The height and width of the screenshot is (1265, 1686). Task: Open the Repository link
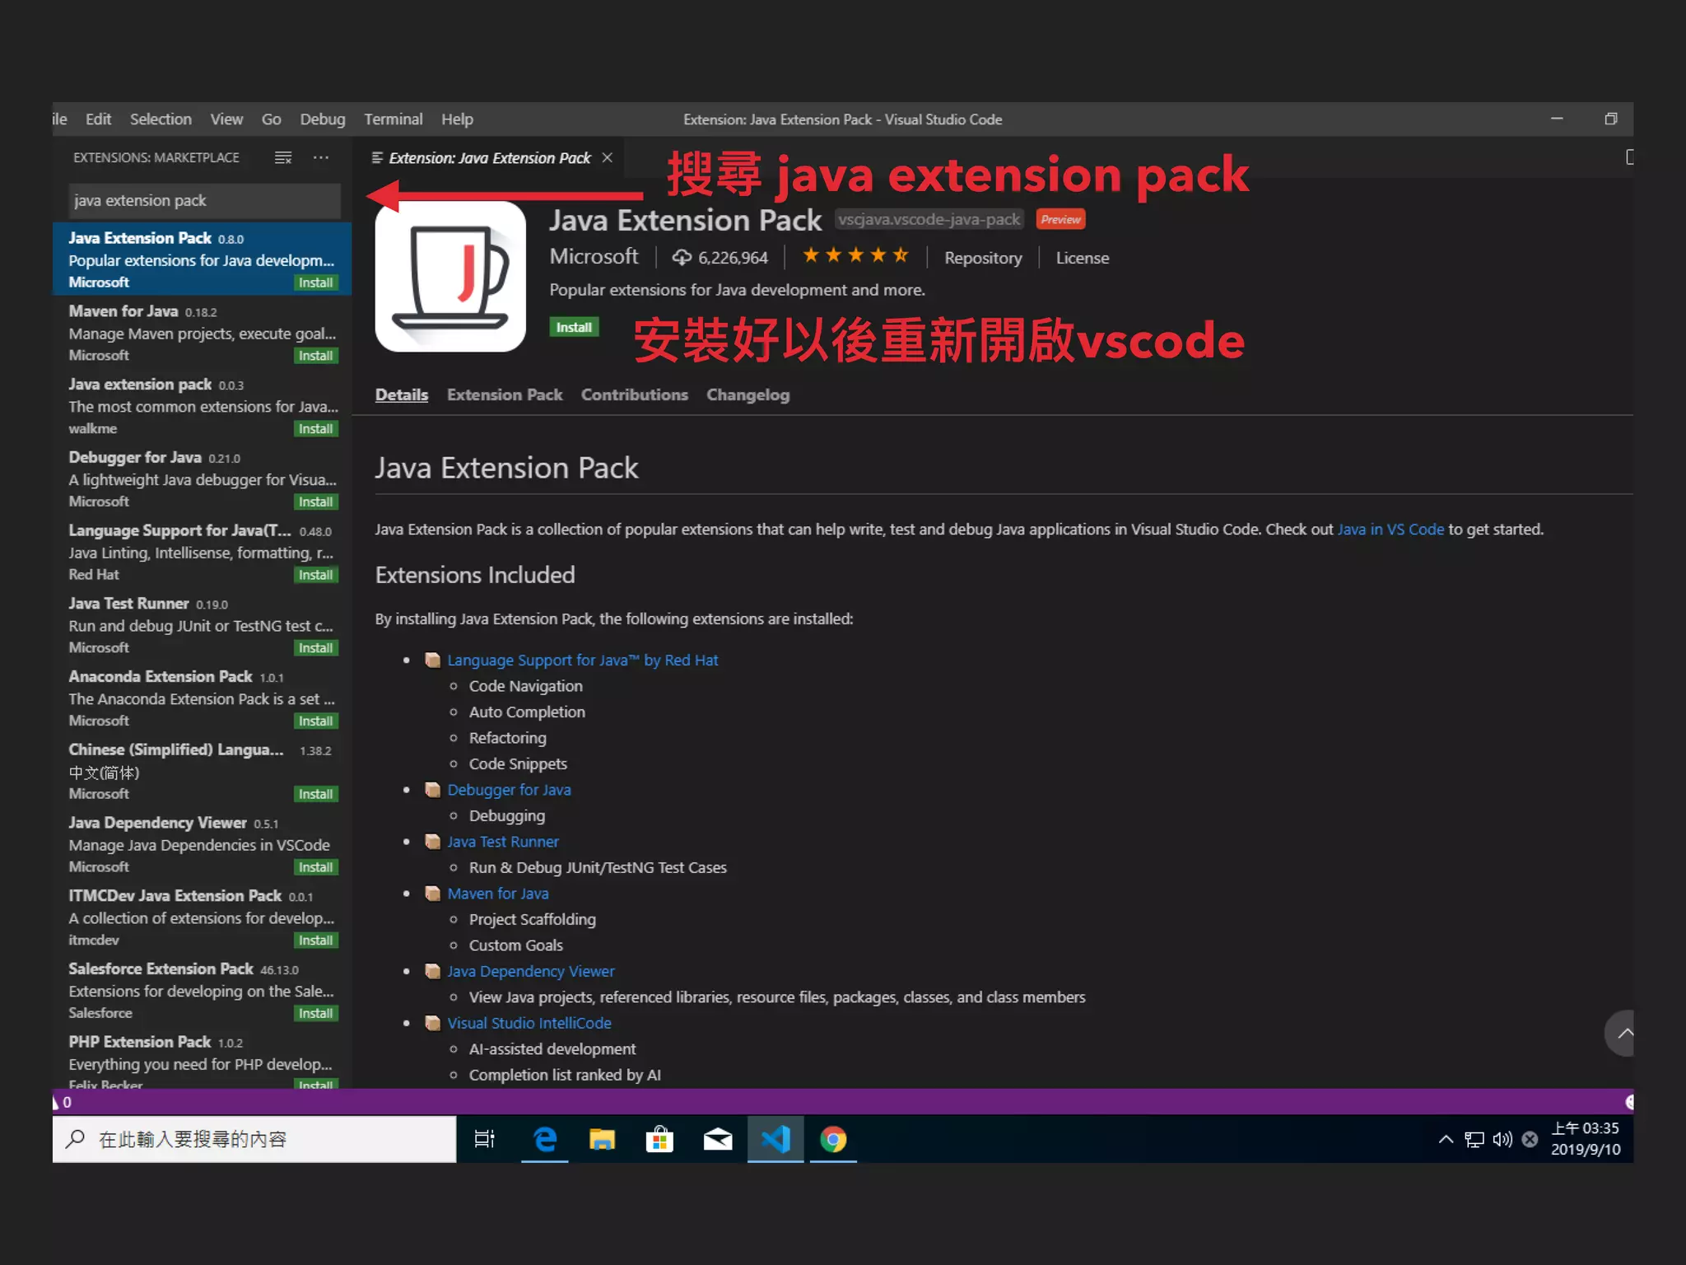983,258
